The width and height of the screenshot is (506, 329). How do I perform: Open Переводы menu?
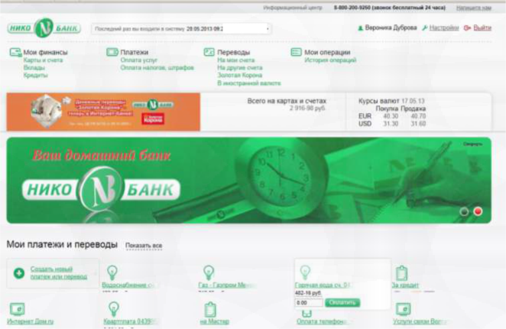click(x=234, y=52)
